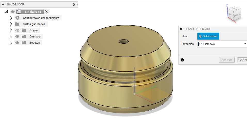The width and height of the screenshot is (247, 131).
Task: Hide Cuerpos using its eye icon
Action: coord(17,36)
